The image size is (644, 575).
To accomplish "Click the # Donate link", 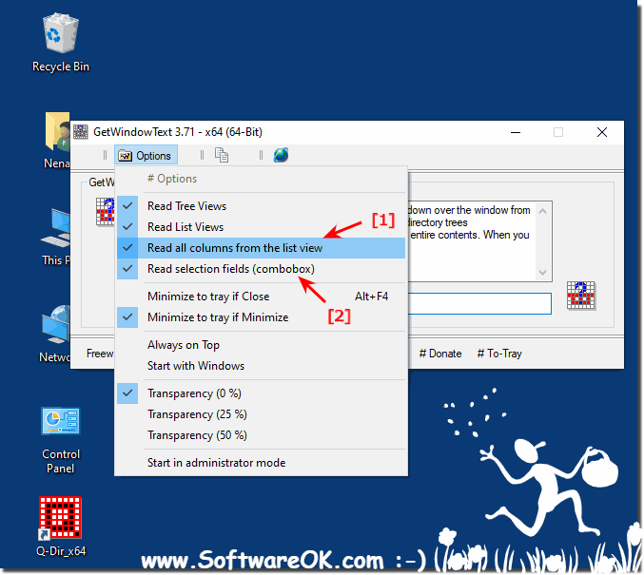I will tap(440, 354).
